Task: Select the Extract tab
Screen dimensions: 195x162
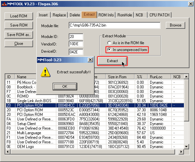Action: [89, 14]
